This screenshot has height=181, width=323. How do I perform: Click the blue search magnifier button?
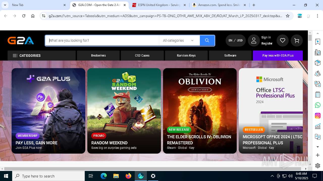(207, 40)
